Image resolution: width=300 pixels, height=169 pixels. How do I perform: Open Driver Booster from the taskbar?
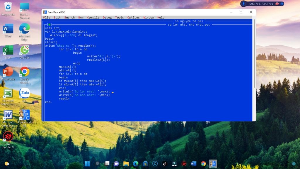(184, 164)
